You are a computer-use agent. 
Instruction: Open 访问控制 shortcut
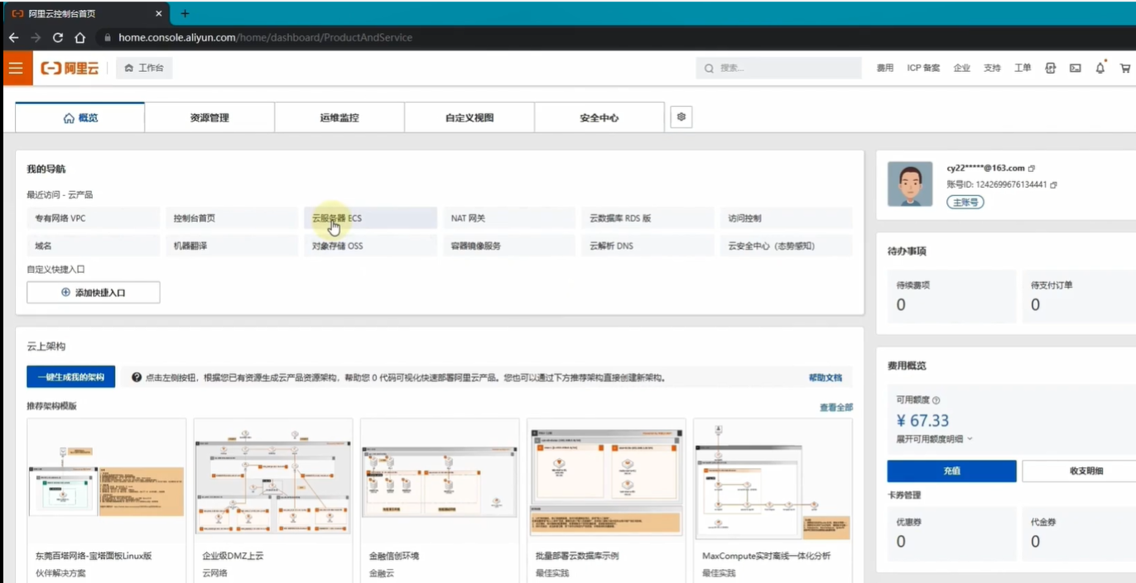tap(786, 218)
